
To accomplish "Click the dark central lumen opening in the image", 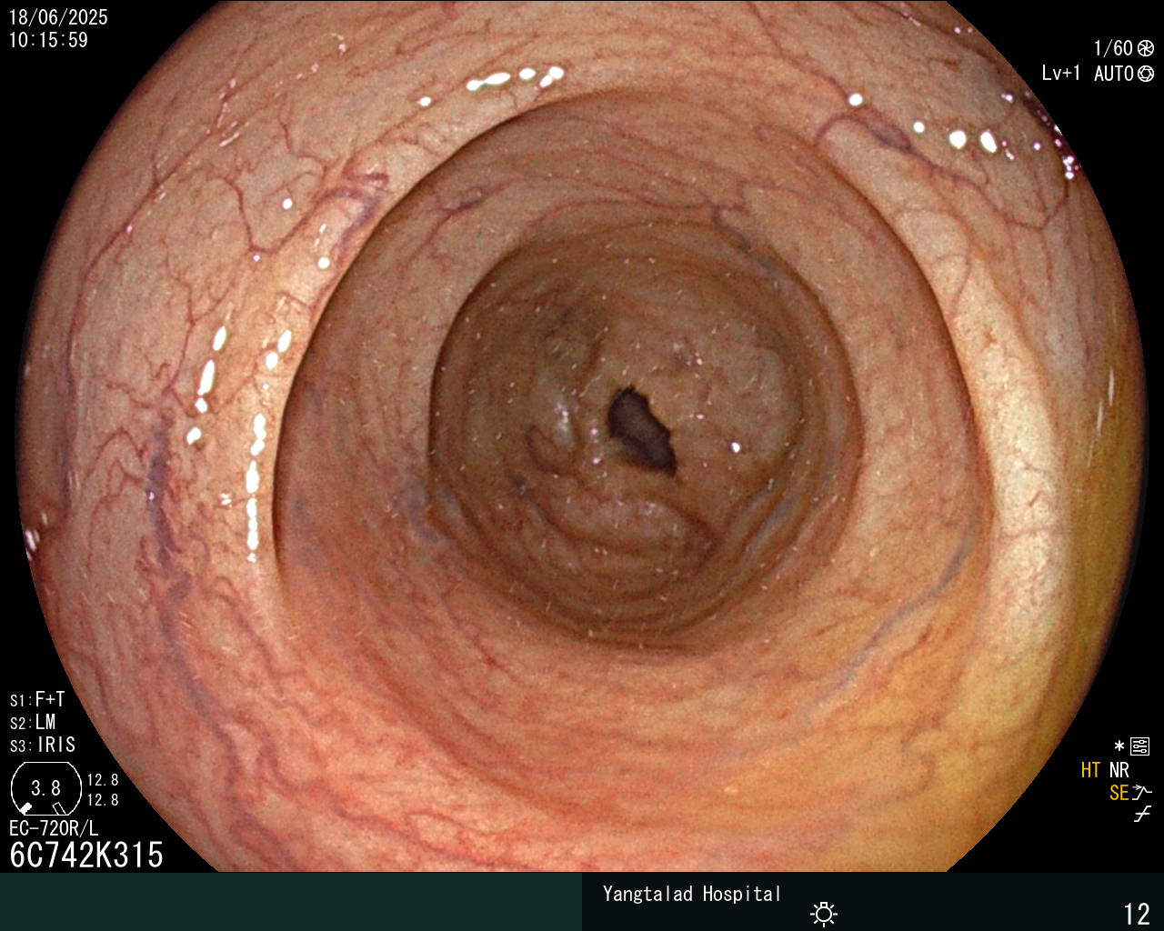I will coord(641,429).
